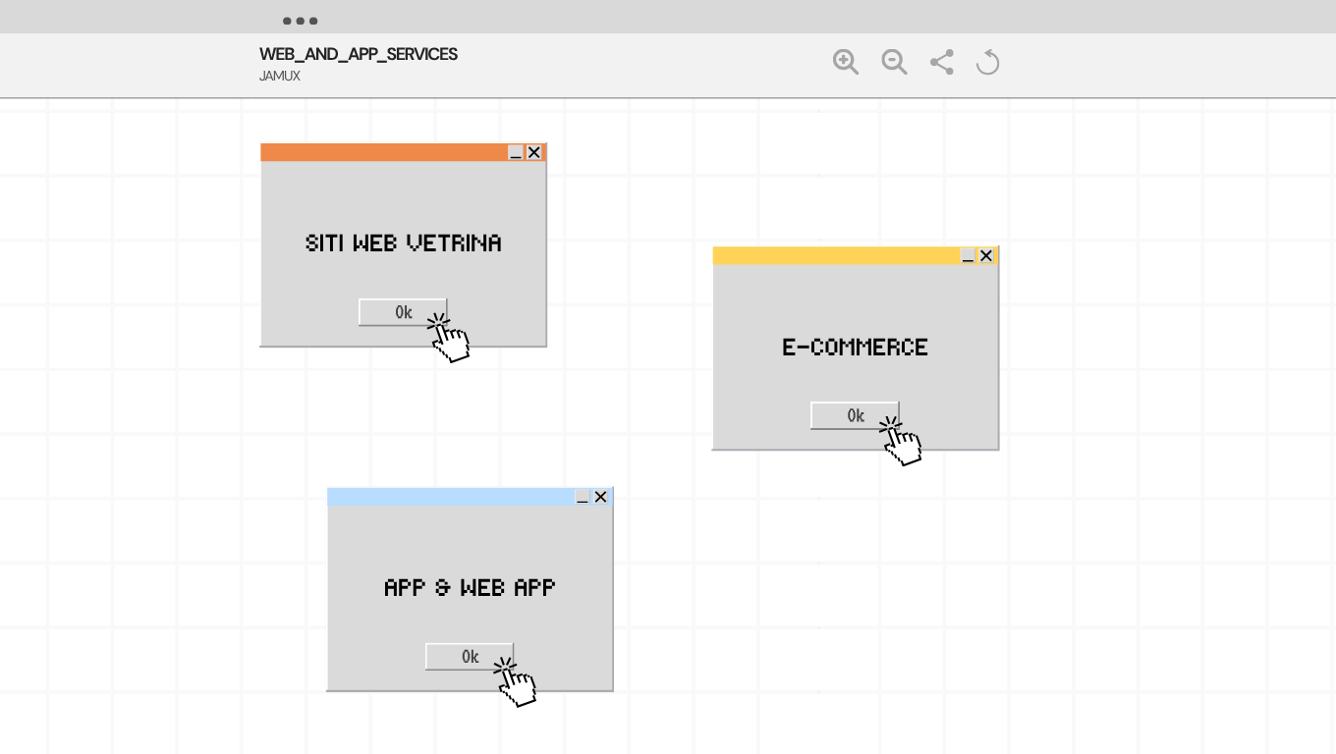Close the APP & WEB APP window
The image size is (1336, 754).
[x=601, y=497]
